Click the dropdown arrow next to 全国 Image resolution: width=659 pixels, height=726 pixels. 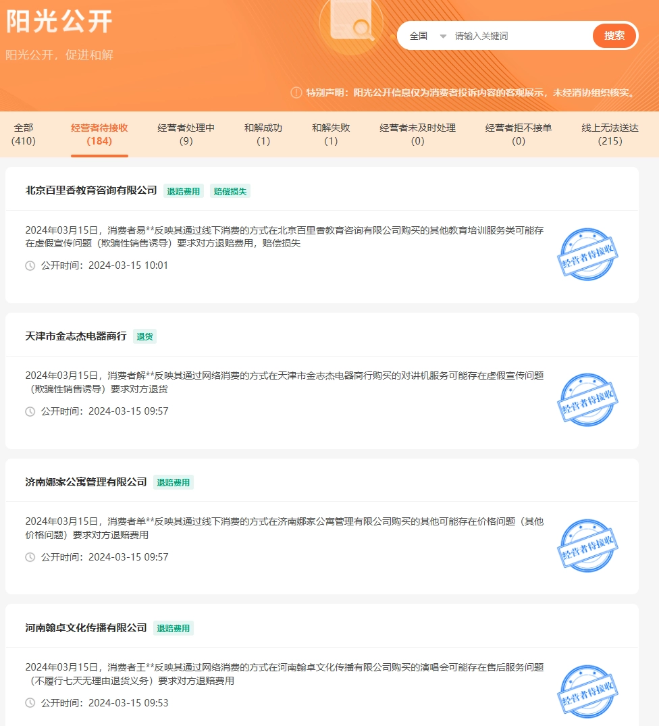click(x=443, y=36)
